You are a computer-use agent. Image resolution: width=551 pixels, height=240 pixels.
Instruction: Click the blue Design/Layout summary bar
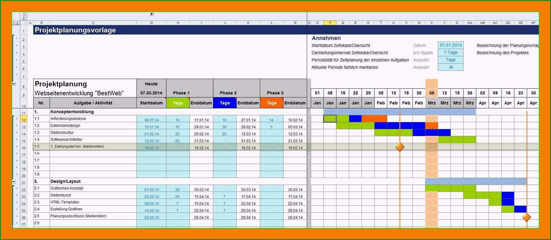click(x=476, y=181)
